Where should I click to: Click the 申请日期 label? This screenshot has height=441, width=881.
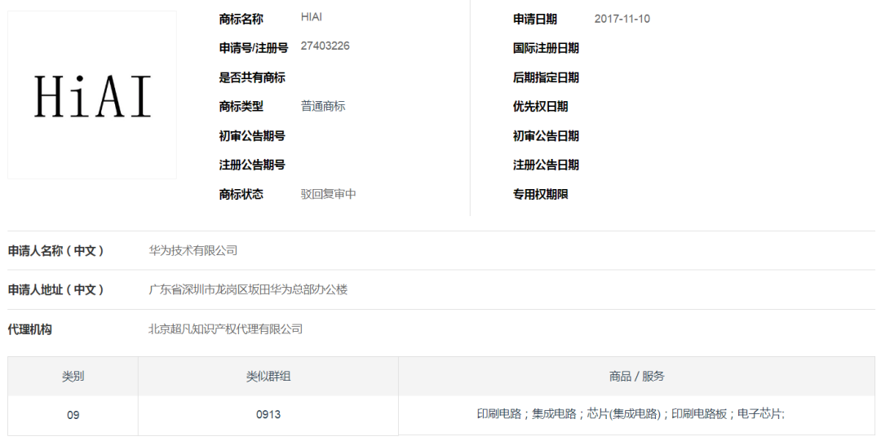535,19
